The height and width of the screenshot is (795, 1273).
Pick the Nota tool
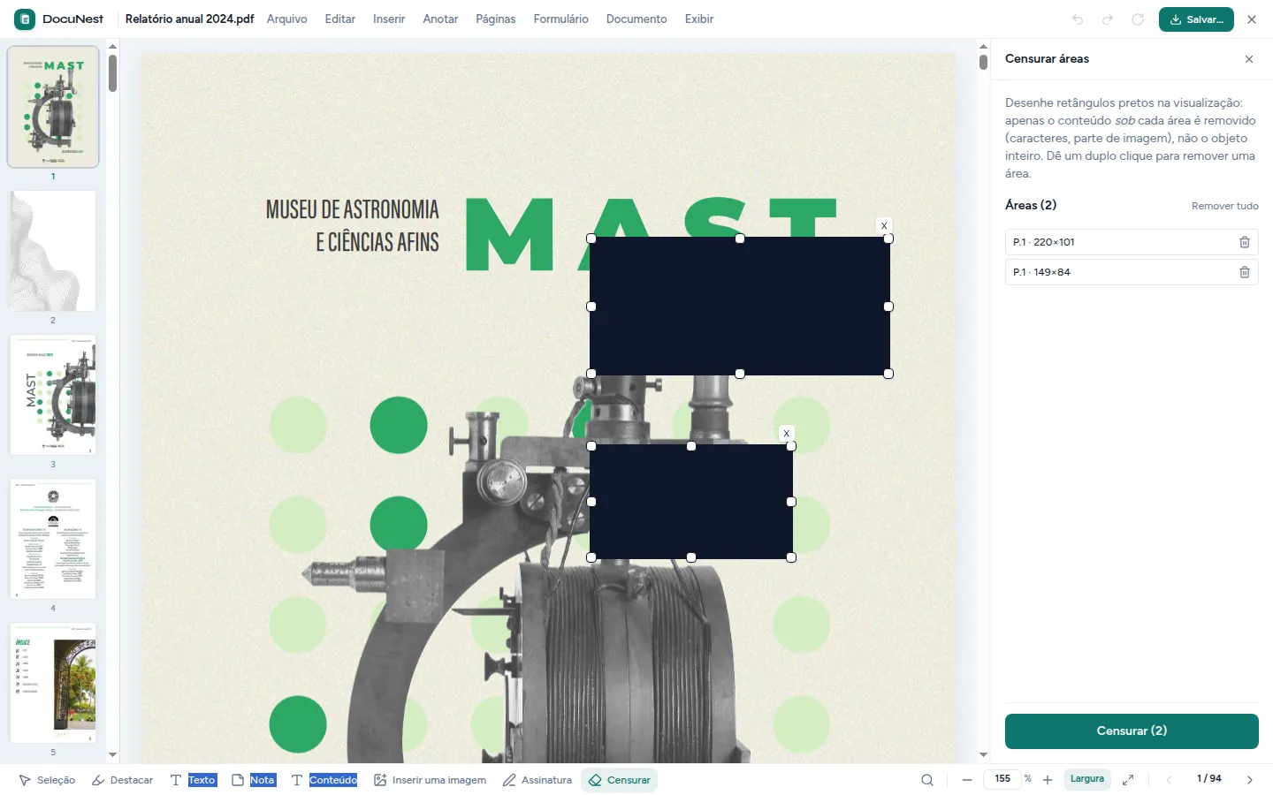pyautogui.click(x=254, y=780)
